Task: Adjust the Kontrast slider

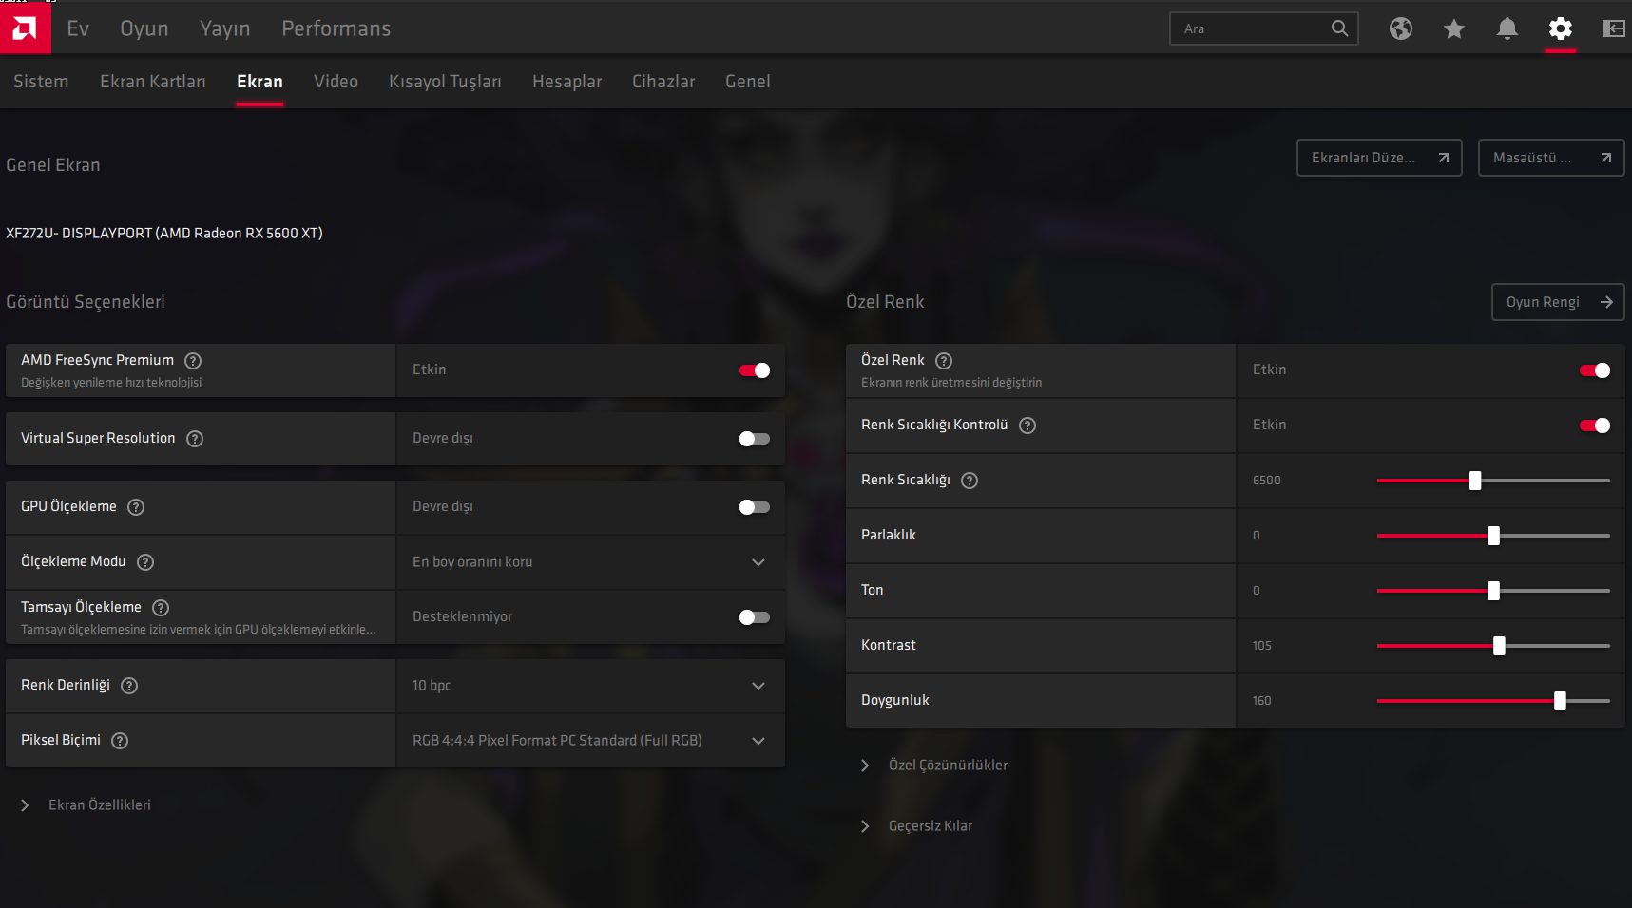Action: pyautogui.click(x=1493, y=646)
